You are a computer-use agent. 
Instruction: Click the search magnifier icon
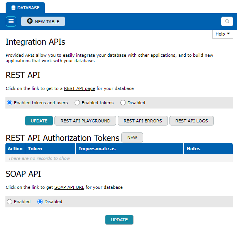[227, 21]
